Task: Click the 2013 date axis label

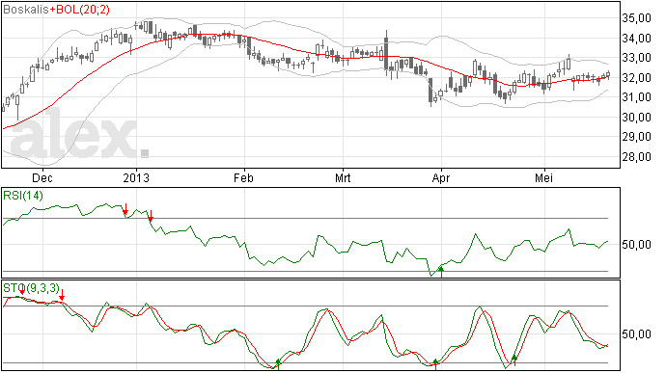Action: pyautogui.click(x=136, y=177)
